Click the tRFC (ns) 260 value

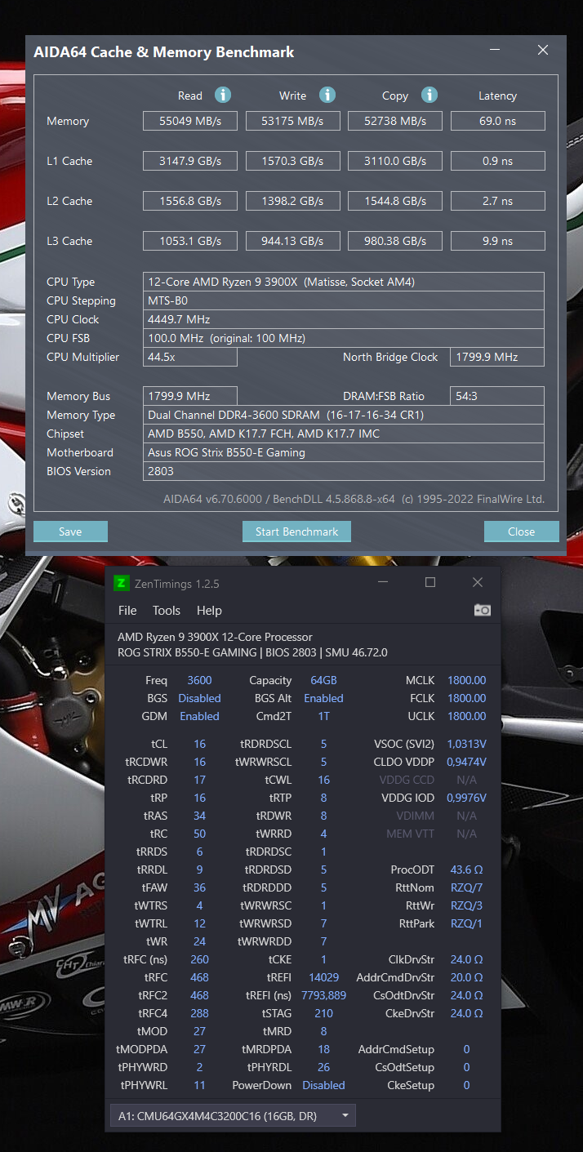(x=199, y=959)
